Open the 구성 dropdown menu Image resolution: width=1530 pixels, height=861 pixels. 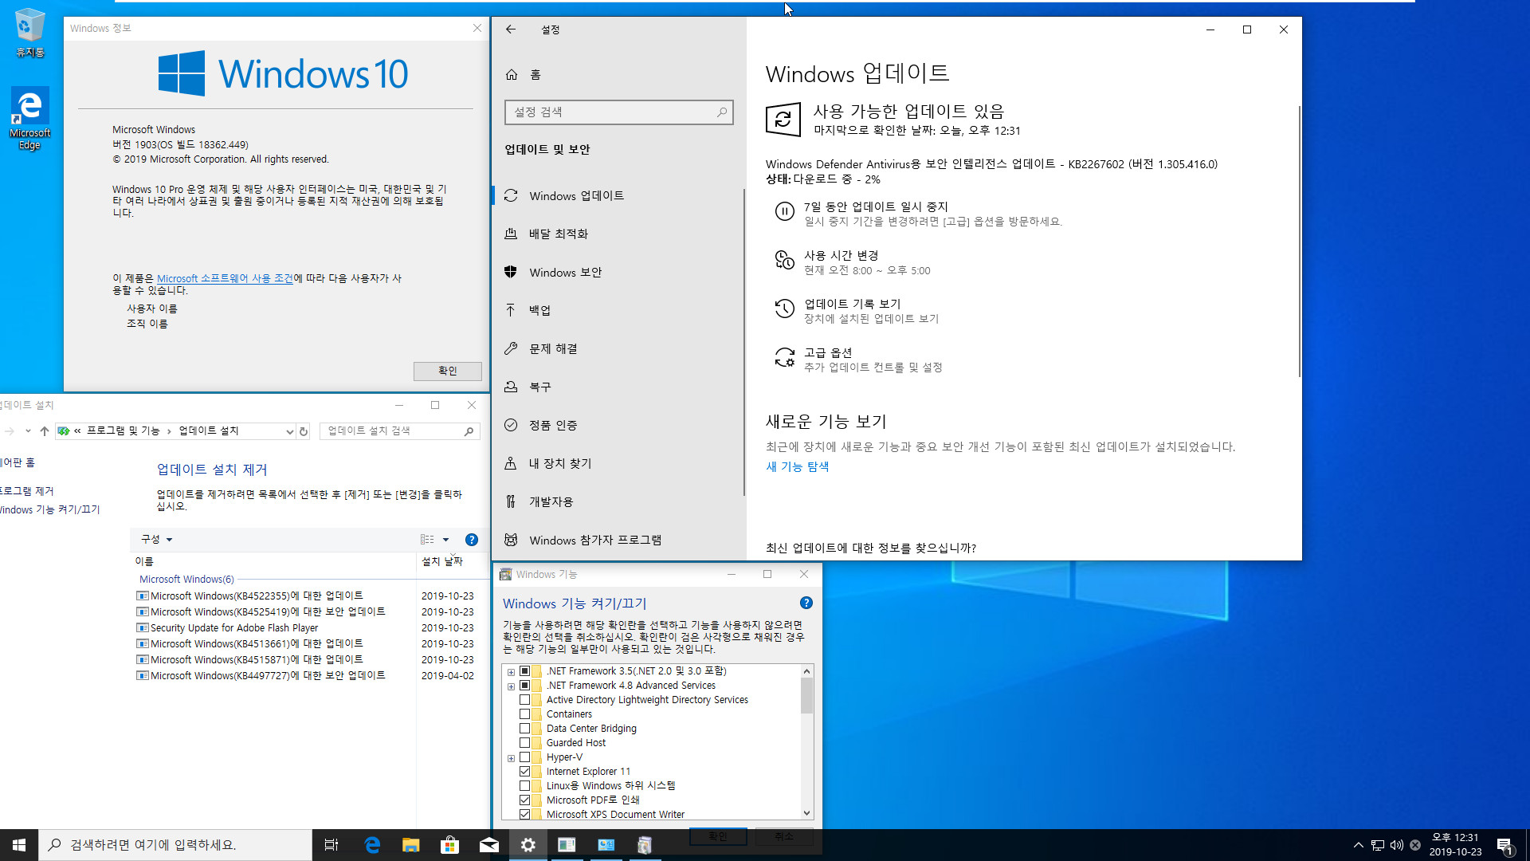click(x=156, y=540)
